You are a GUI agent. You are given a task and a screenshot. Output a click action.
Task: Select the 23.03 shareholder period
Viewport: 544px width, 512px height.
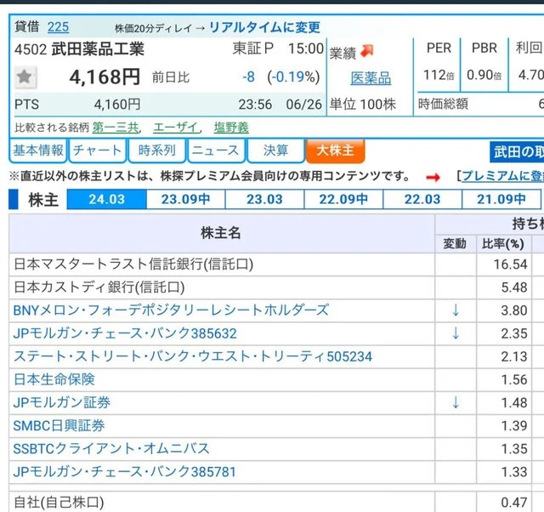(x=264, y=199)
